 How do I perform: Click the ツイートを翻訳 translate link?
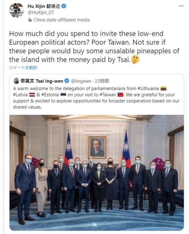23,68
